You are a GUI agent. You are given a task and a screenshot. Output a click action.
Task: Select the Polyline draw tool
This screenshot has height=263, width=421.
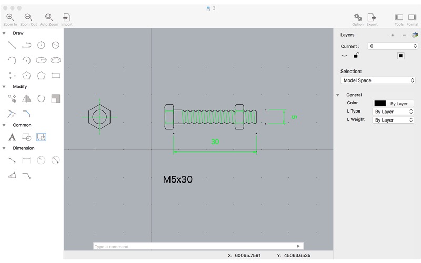[x=27, y=45]
